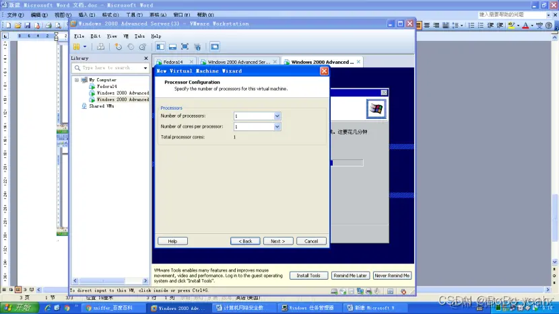The width and height of the screenshot is (559, 314).
Task: Click the < Back button in wizard
Action: [245, 241]
